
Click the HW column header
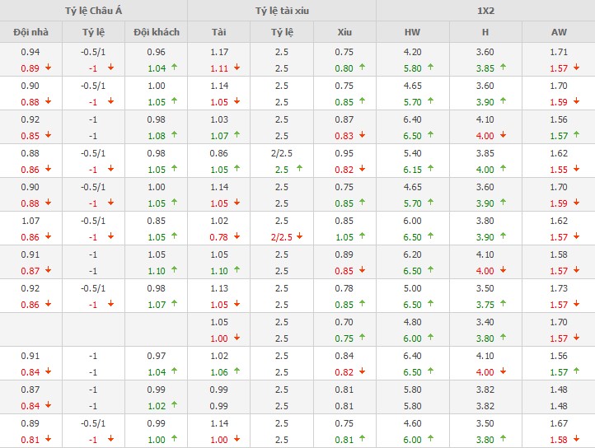click(x=412, y=32)
